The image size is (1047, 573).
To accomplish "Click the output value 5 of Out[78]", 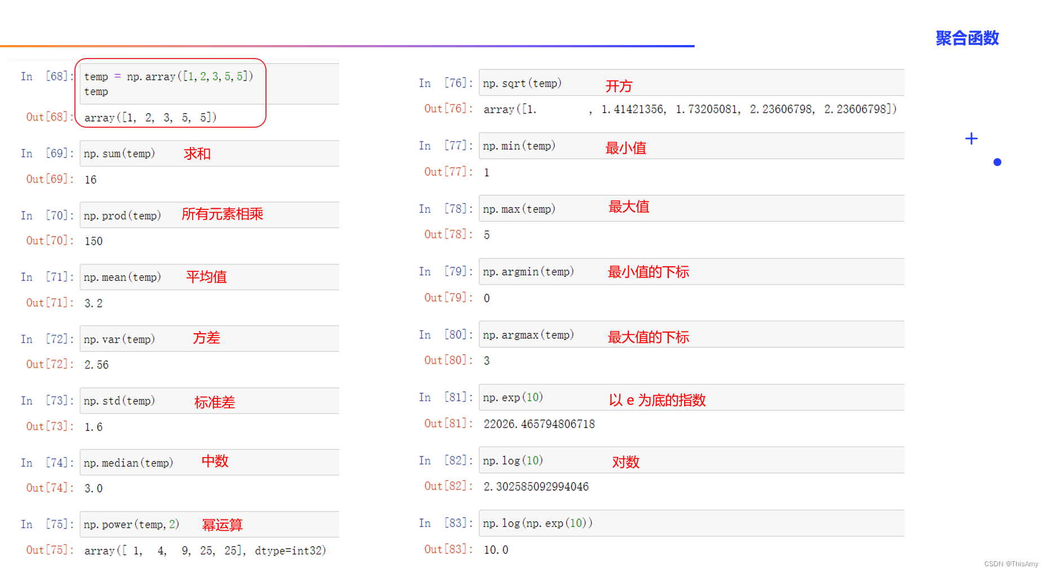I will pyautogui.click(x=487, y=235).
